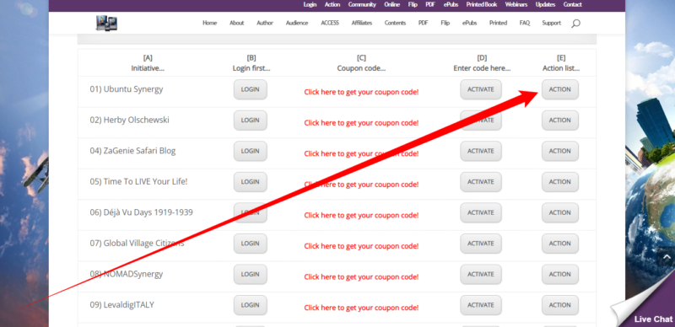675x327 pixels.
Task: Open Webinars in top purple bar
Action: pyautogui.click(x=516, y=4)
